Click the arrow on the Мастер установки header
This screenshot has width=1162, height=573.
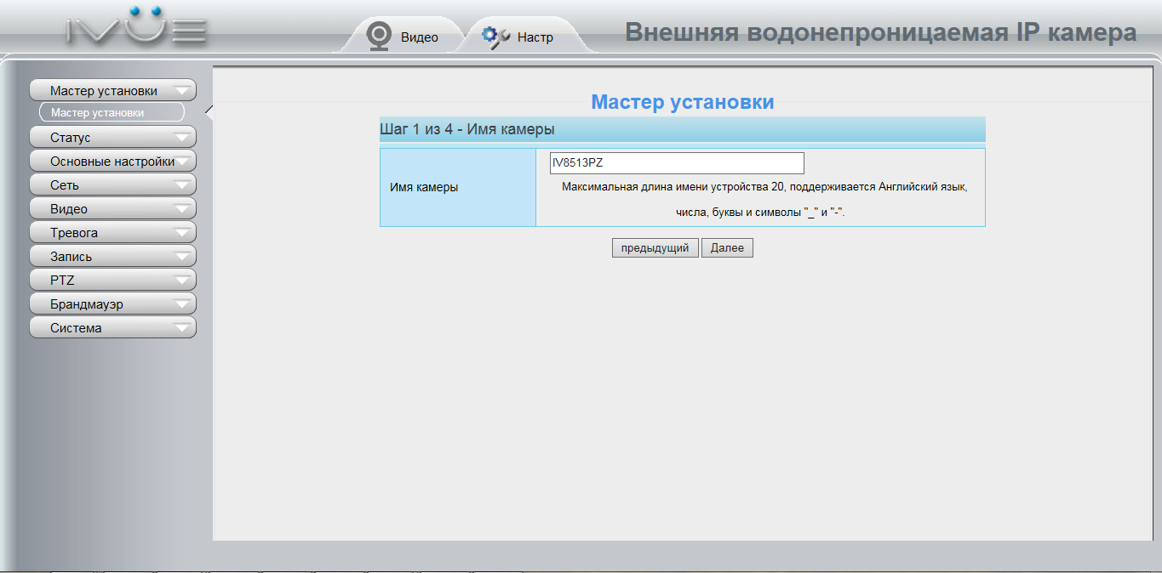(x=182, y=91)
